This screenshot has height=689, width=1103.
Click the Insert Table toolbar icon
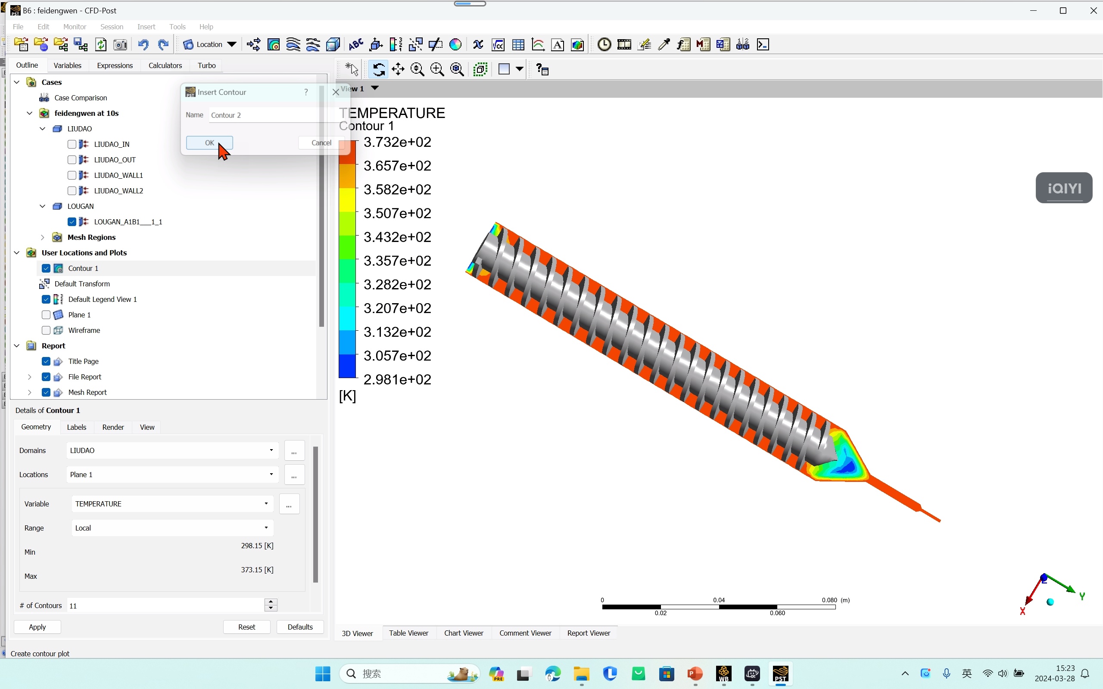pyautogui.click(x=518, y=45)
